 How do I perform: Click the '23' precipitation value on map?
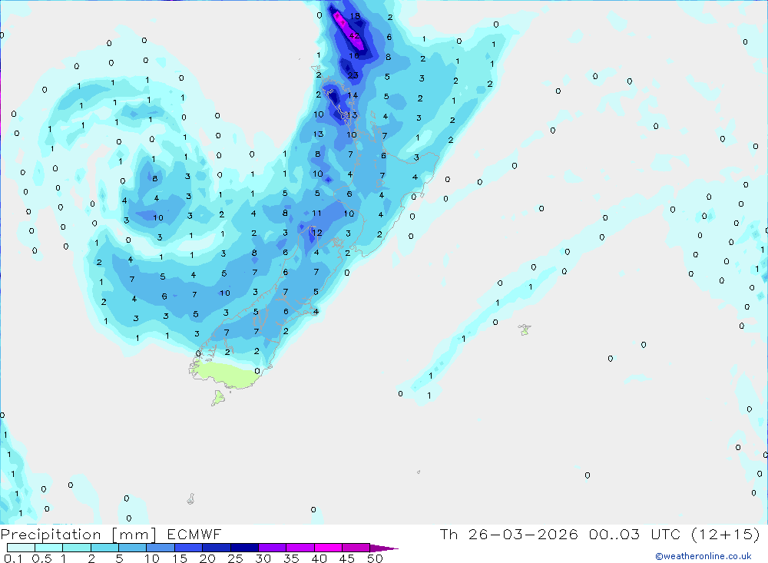[x=353, y=75]
